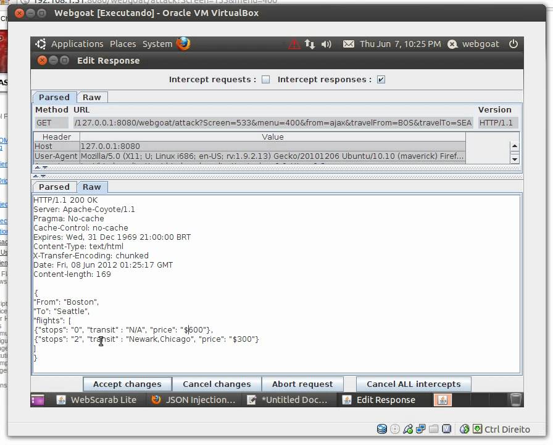This screenshot has width=553, height=445.
Task: Select the request Raw tab
Action: [x=92, y=98]
